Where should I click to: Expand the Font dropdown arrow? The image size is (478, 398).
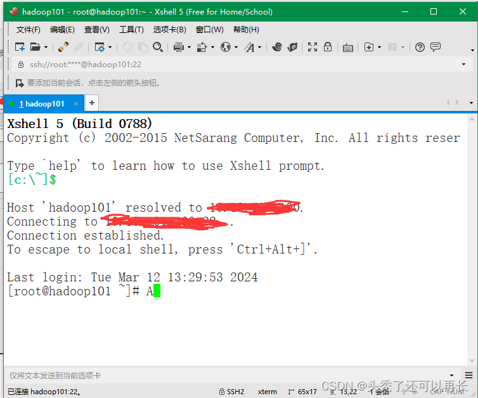click(260, 48)
